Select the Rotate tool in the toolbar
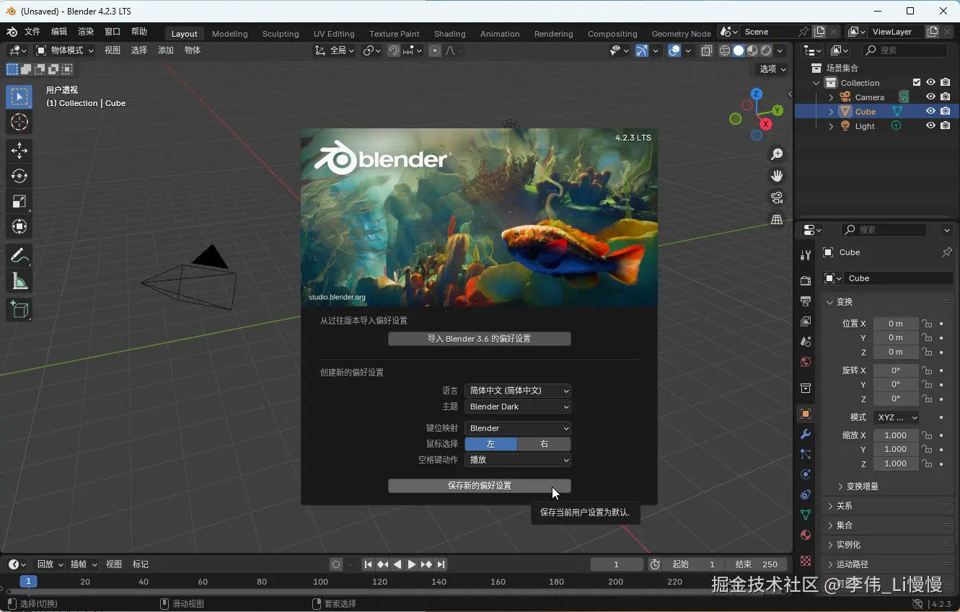This screenshot has height=612, width=960. point(19,176)
